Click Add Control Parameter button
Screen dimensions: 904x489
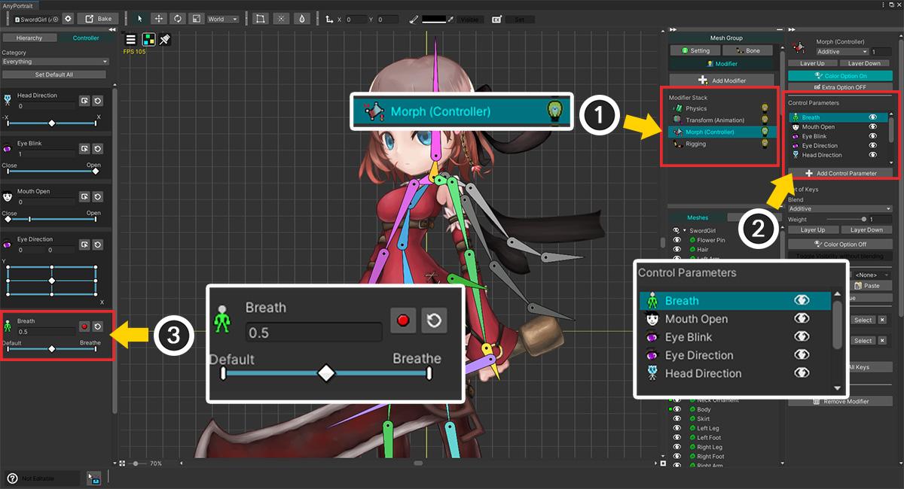pyautogui.click(x=840, y=173)
